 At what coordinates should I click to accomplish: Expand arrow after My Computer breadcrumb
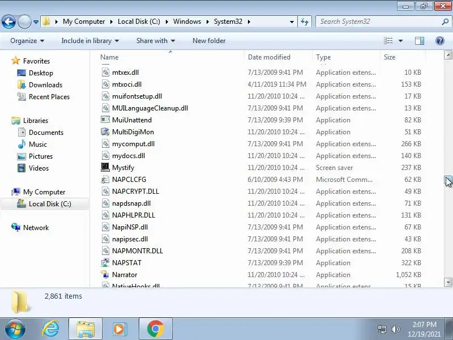[x=112, y=22]
